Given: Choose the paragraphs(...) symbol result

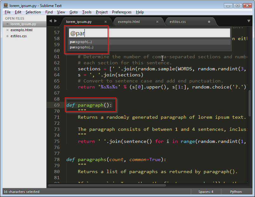Looking at the screenshot, I should pyautogui.click(x=82, y=47).
